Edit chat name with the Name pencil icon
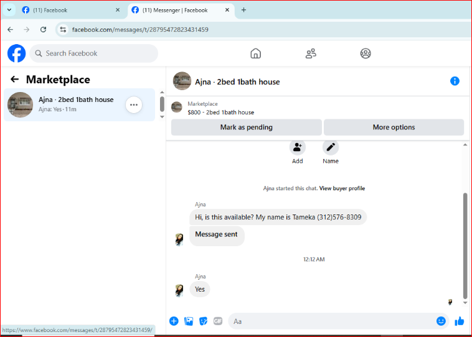This screenshot has width=472, height=337. tap(331, 147)
